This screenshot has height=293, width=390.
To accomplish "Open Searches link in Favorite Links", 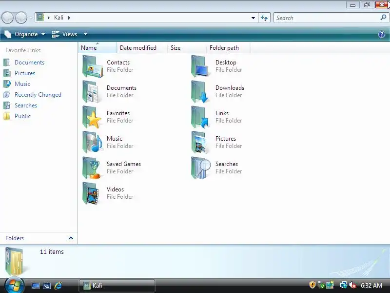I will 26,105.
